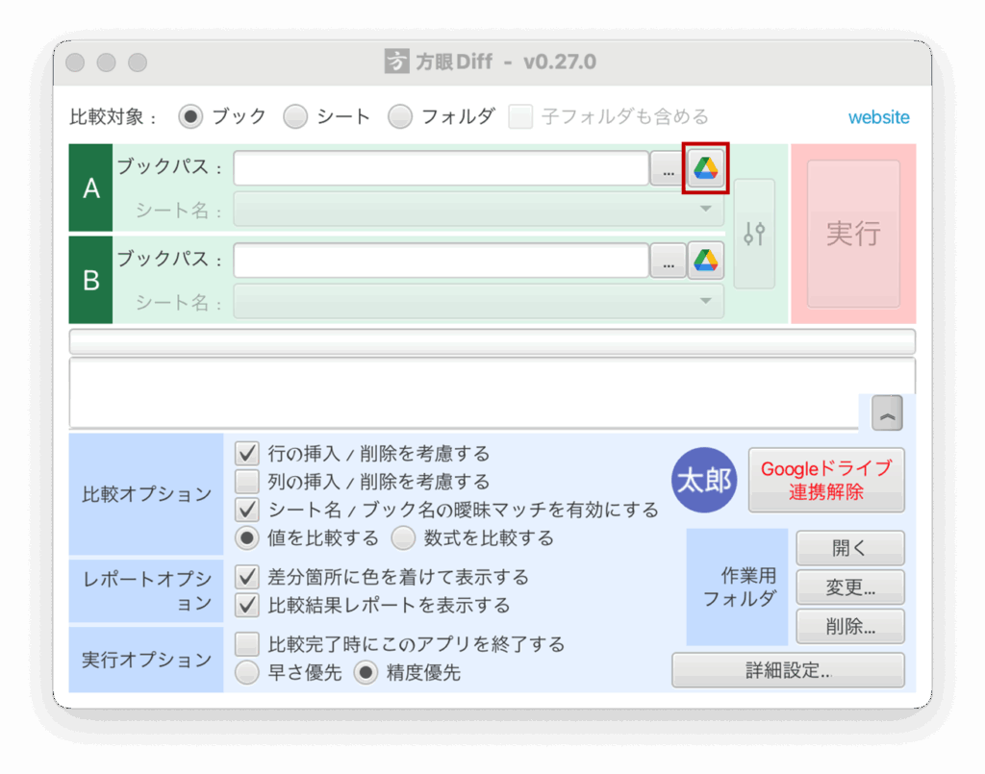The image size is (985, 774).
Task: Browse file with book A ellipsis button
Action: tap(668, 169)
